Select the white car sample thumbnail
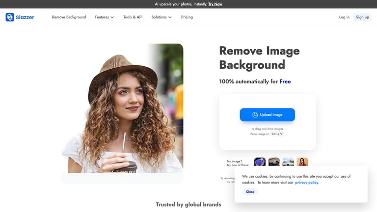This screenshot has height=212, width=377. pos(288,162)
